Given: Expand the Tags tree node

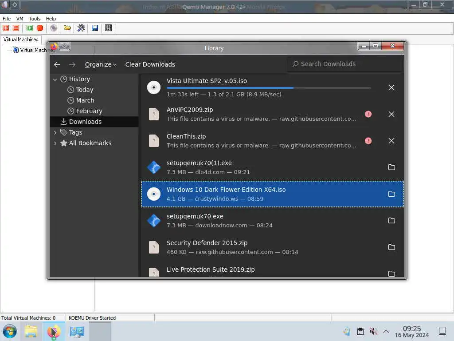Looking at the screenshot, I should pyautogui.click(x=55, y=132).
